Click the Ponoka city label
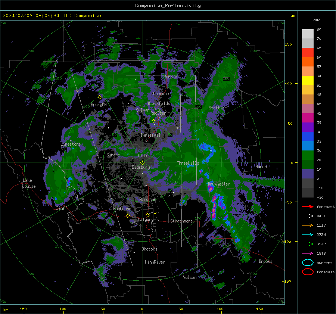The image size is (336, 314). tap(170, 77)
